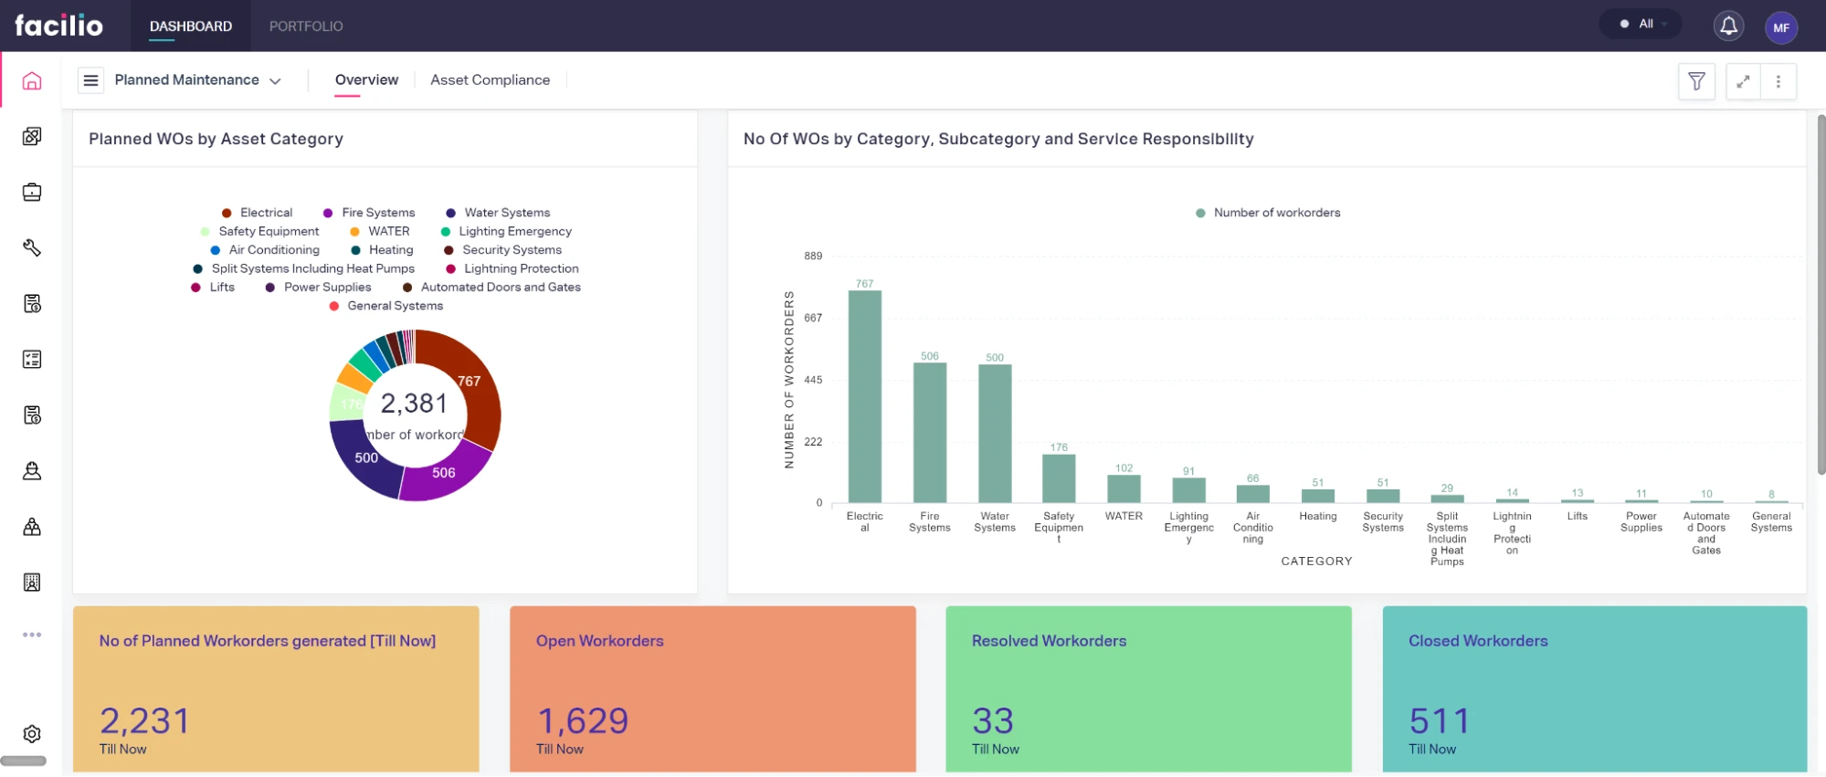Switch to the Portfolio tab
Screen dimensions: 1826x777
pos(306,26)
